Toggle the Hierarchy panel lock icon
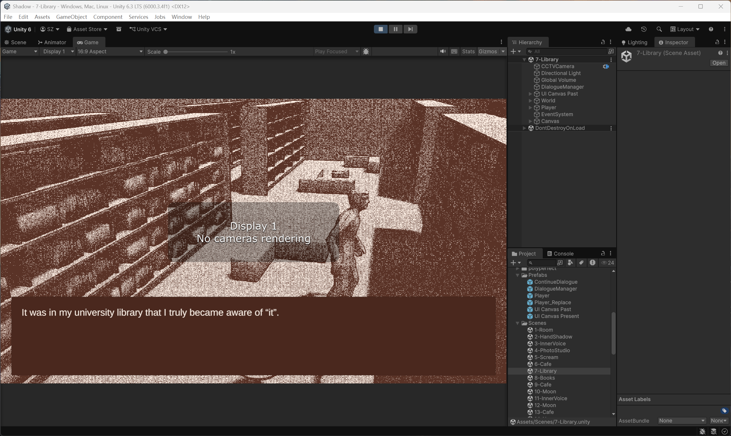Viewport: 731px width, 436px height. tap(603, 42)
